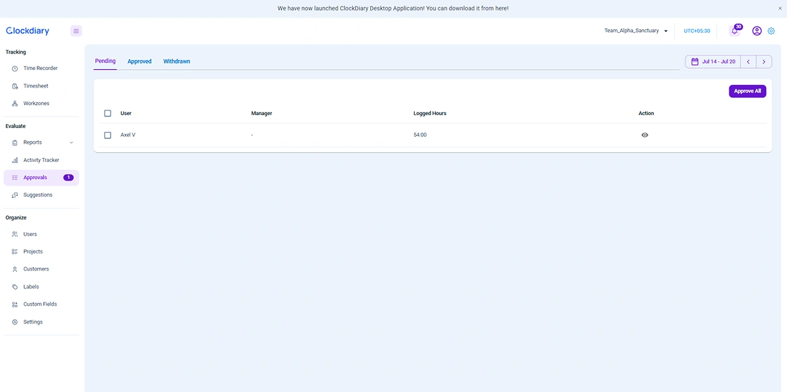The image size is (787, 392).
Task: Check the box for Axel V
Action: (x=108, y=135)
